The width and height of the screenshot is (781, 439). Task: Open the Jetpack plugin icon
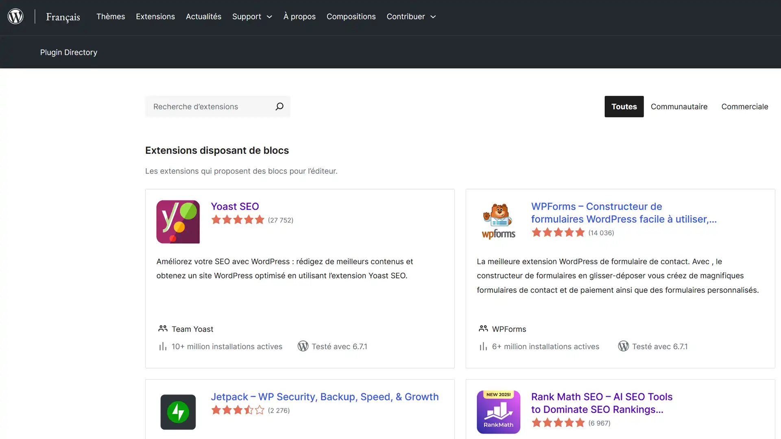coord(178,412)
